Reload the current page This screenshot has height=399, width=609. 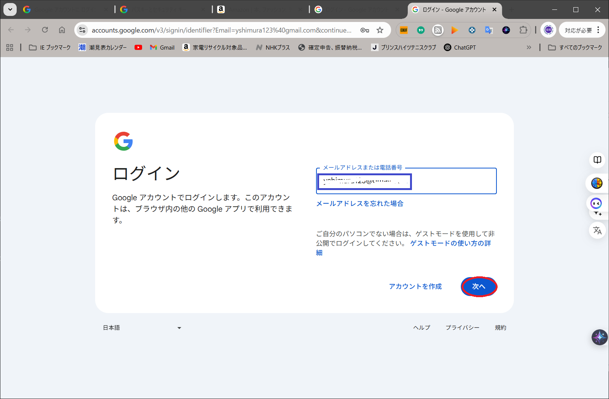(45, 30)
